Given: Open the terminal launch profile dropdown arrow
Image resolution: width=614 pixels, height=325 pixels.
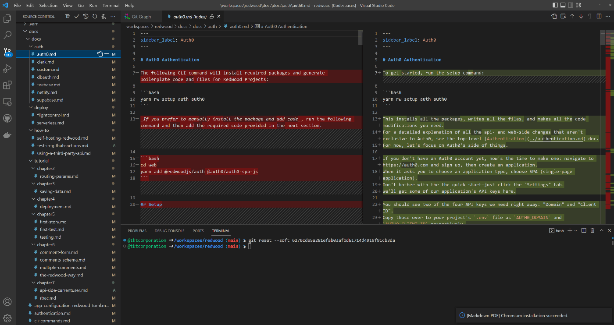Looking at the screenshot, I should point(575,230).
